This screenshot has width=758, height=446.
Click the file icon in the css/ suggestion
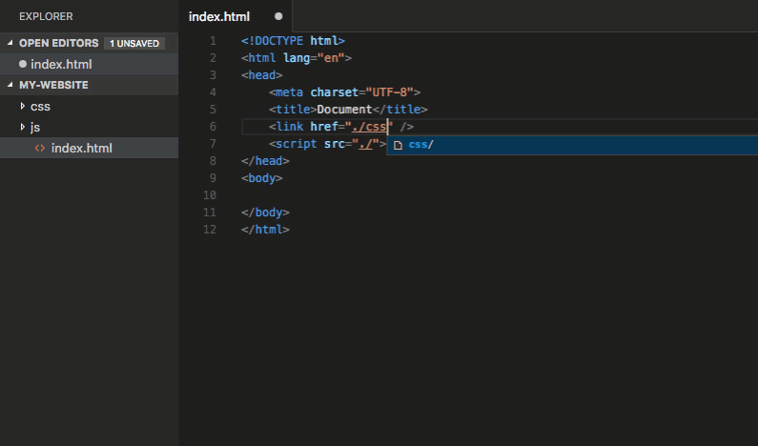399,145
